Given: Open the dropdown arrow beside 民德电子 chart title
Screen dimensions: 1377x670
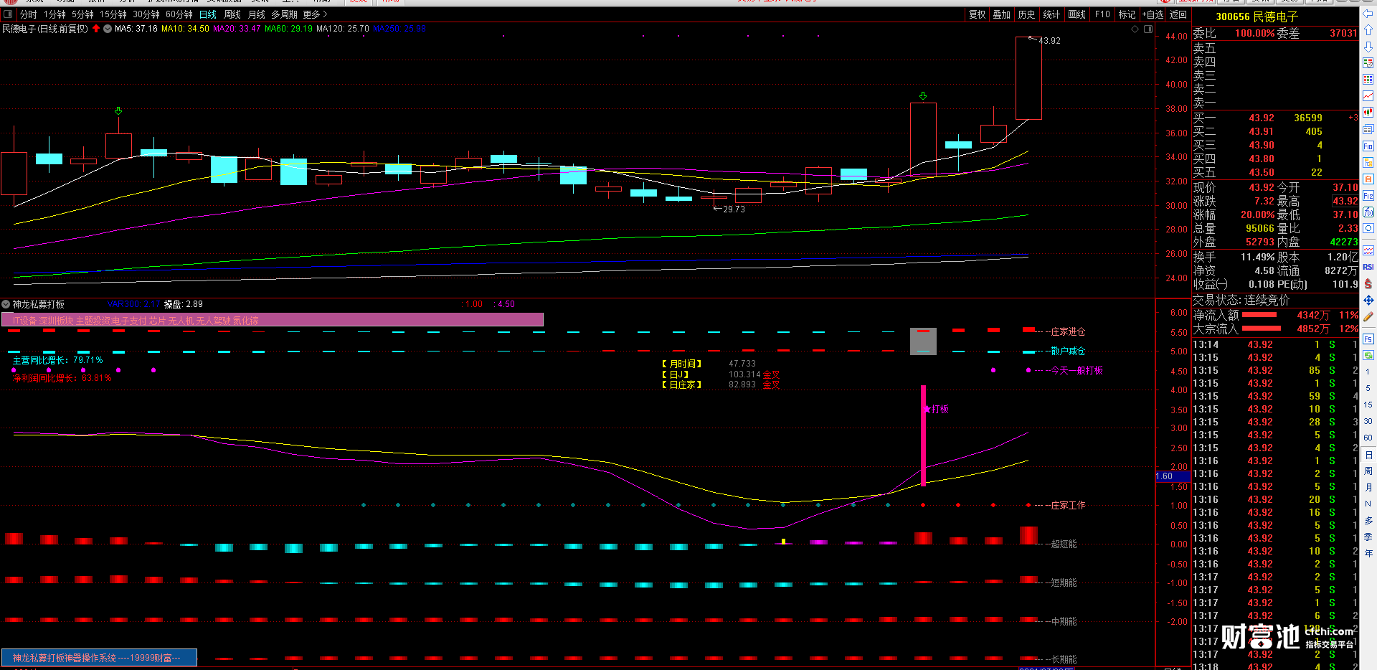Looking at the screenshot, I should (108, 29).
